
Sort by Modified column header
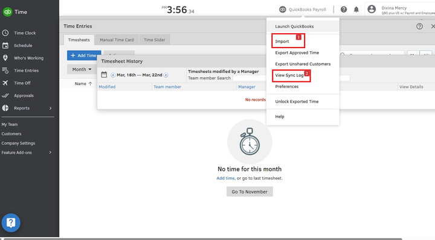pos(107,87)
